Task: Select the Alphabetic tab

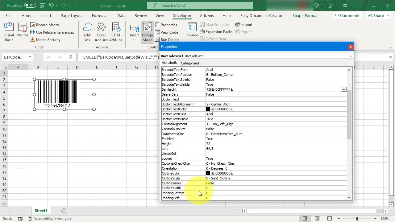Action: (170, 63)
